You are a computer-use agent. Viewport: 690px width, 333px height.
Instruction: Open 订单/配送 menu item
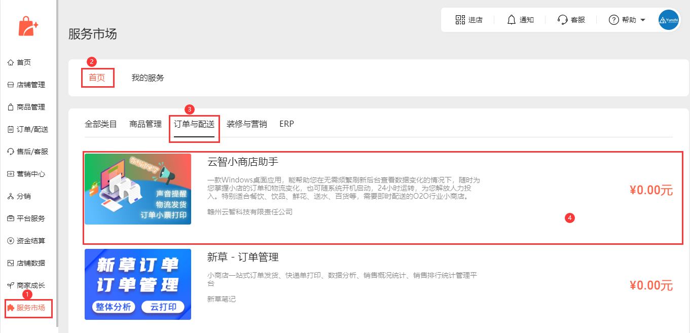point(32,129)
